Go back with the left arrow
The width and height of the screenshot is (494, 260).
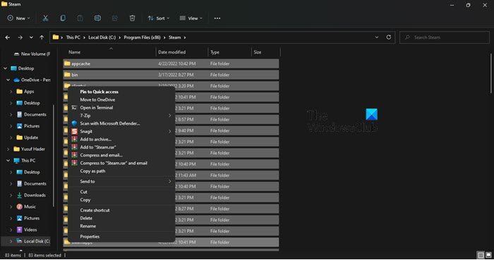click(x=8, y=37)
